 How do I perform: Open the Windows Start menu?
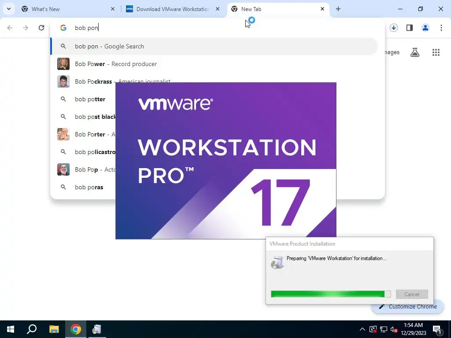point(11,329)
